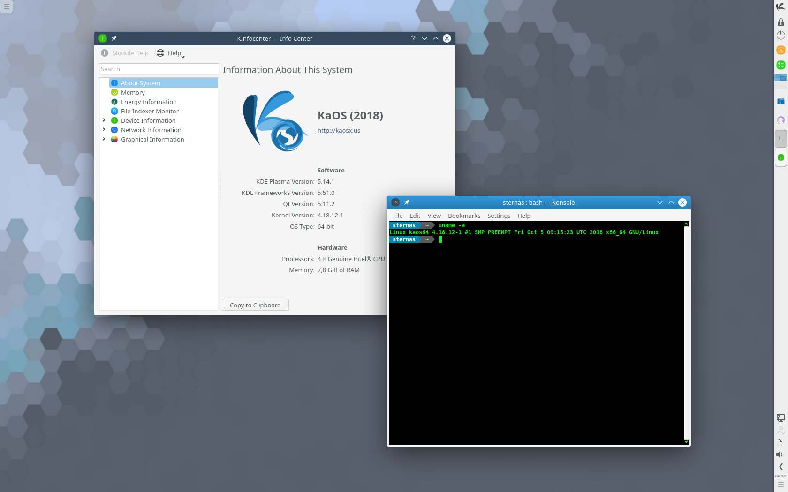The width and height of the screenshot is (788, 492).
Task: Click the user status tray icon
Action: pyautogui.click(x=780, y=430)
